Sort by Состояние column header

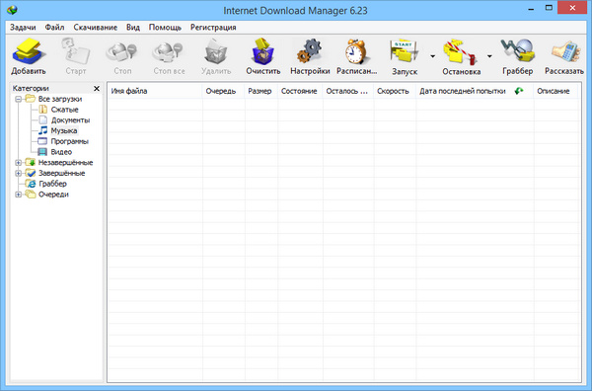[300, 91]
